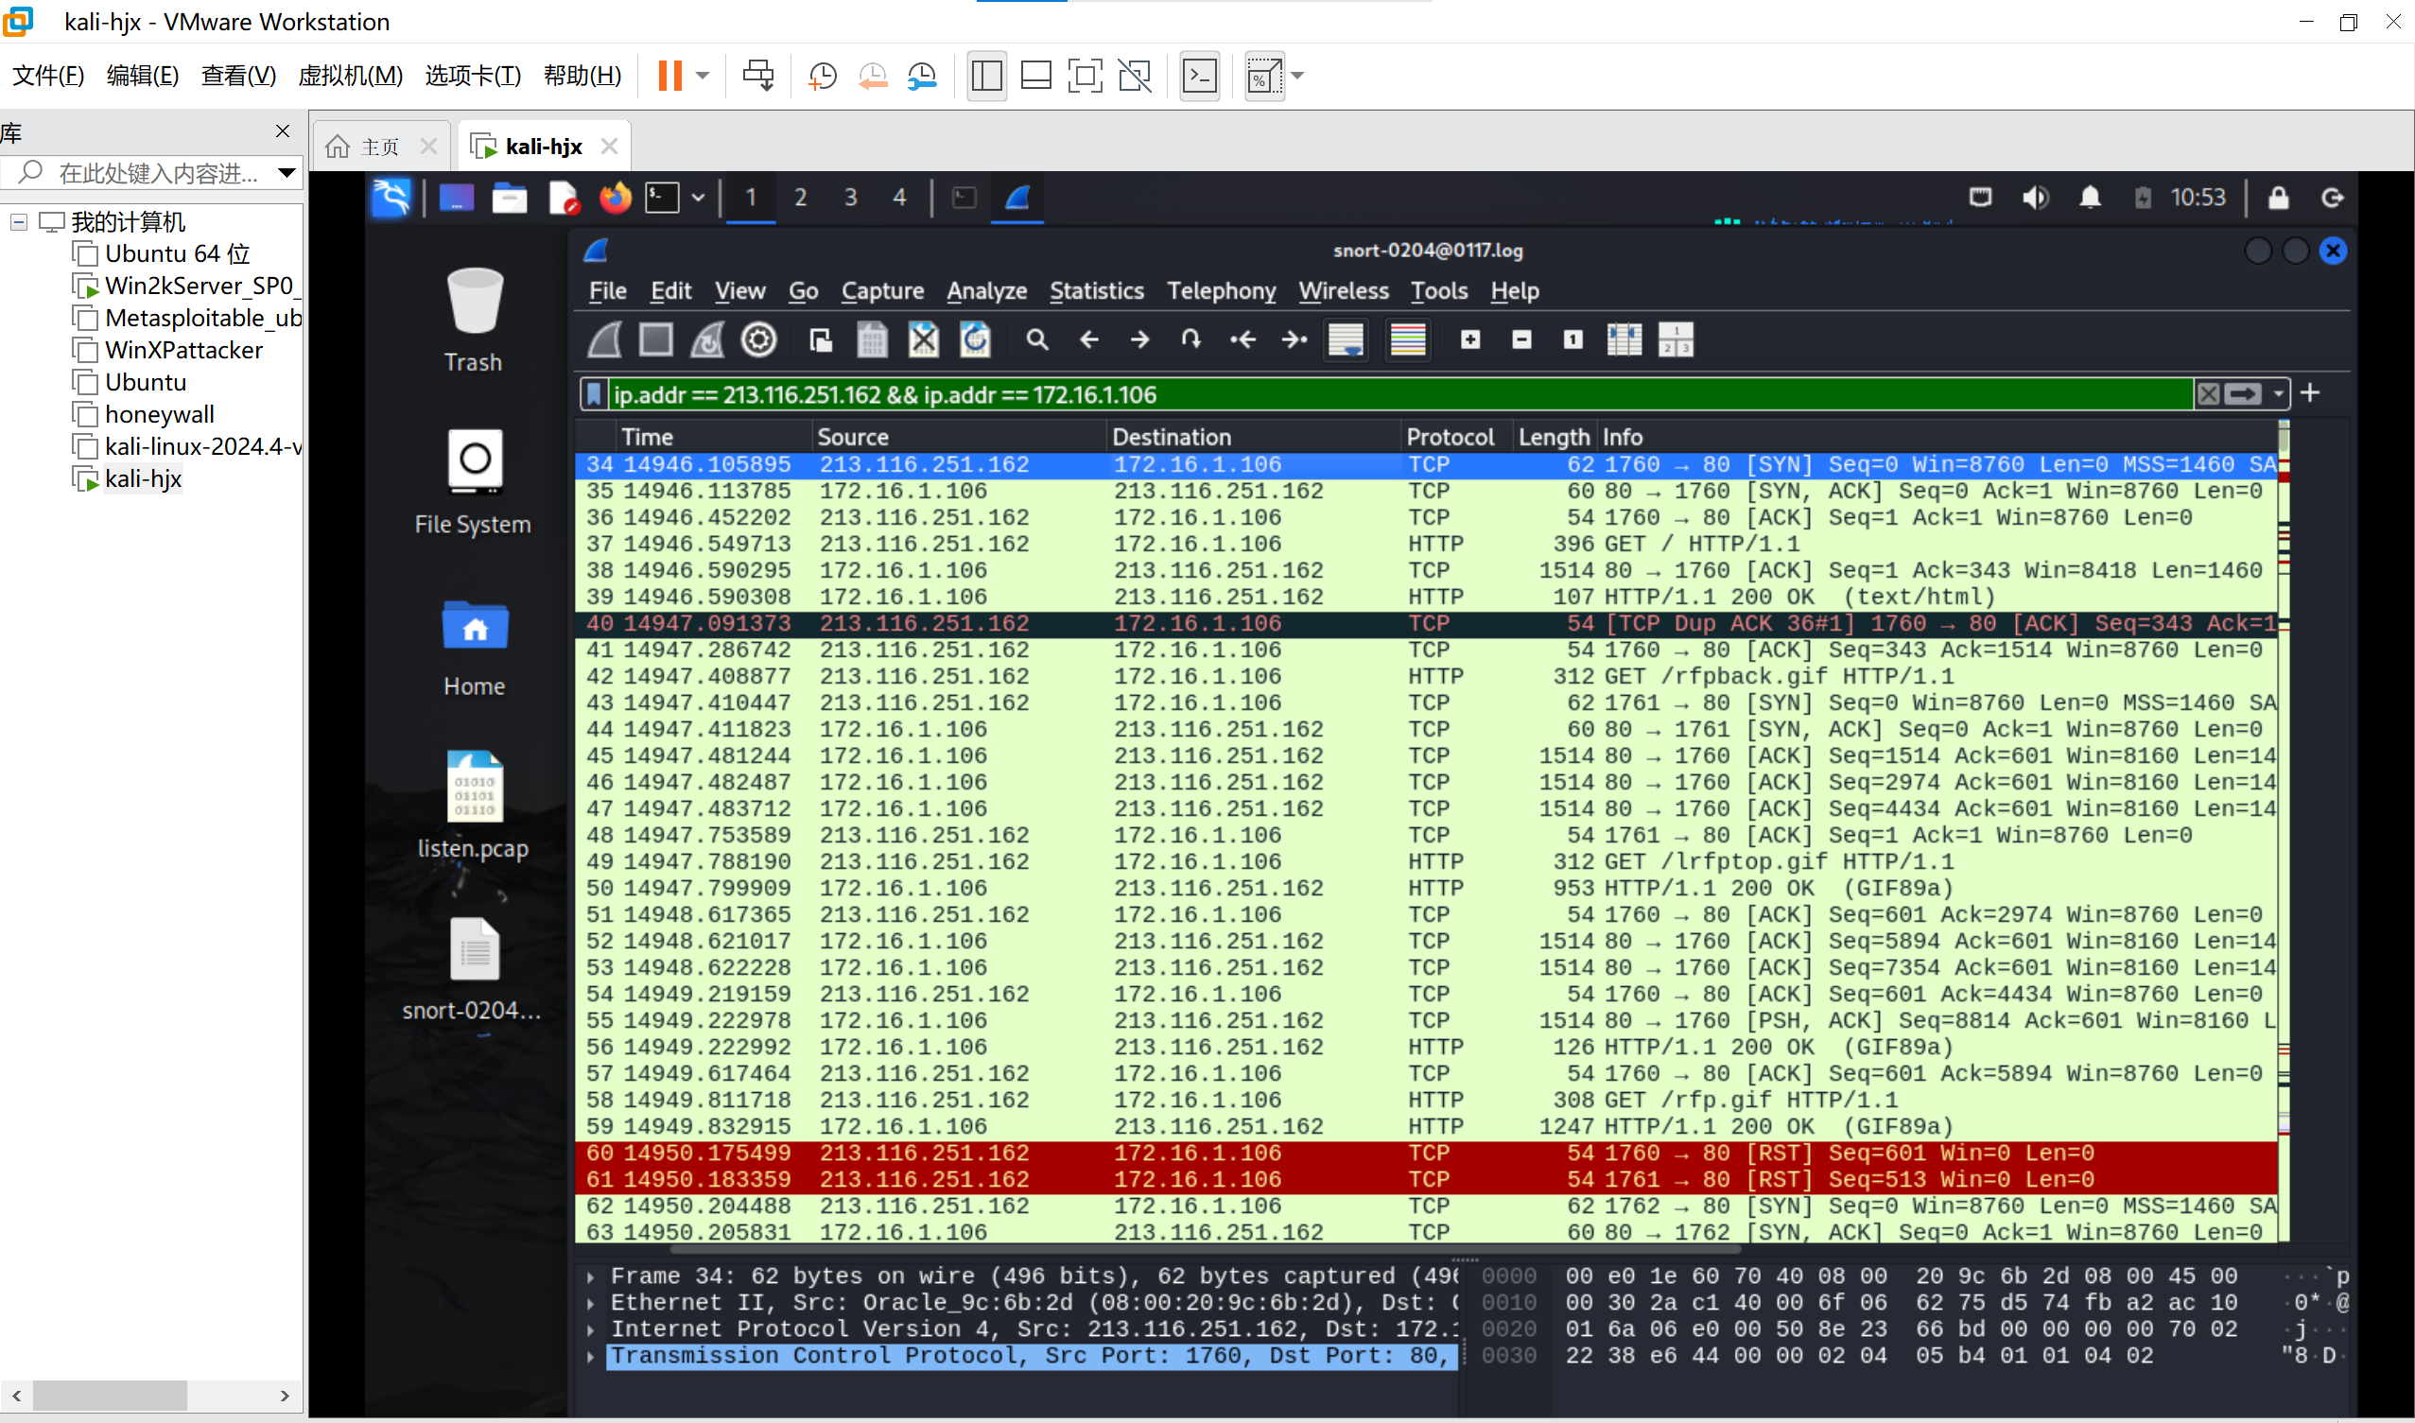
Task: Open listen.pcap on the Kali desktop
Action: pos(475,804)
